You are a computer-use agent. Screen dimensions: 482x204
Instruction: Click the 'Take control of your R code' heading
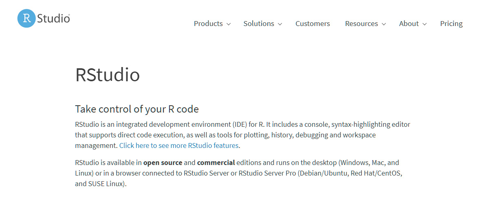point(137,109)
